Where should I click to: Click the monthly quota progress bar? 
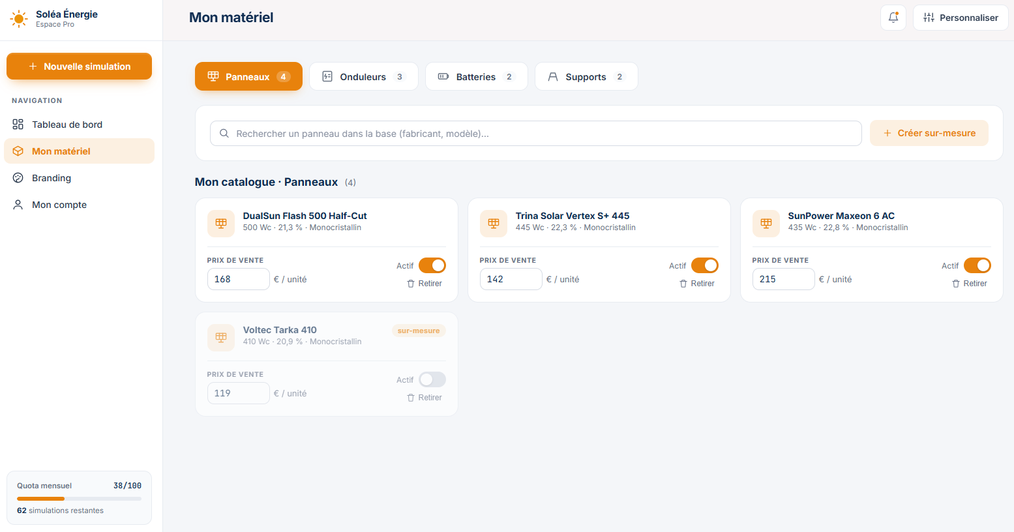click(79, 499)
